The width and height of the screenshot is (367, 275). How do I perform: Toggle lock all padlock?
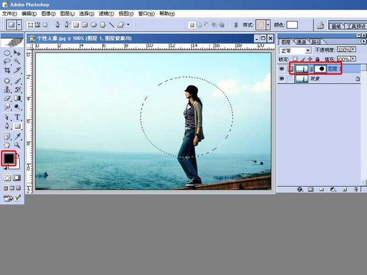(x=317, y=59)
